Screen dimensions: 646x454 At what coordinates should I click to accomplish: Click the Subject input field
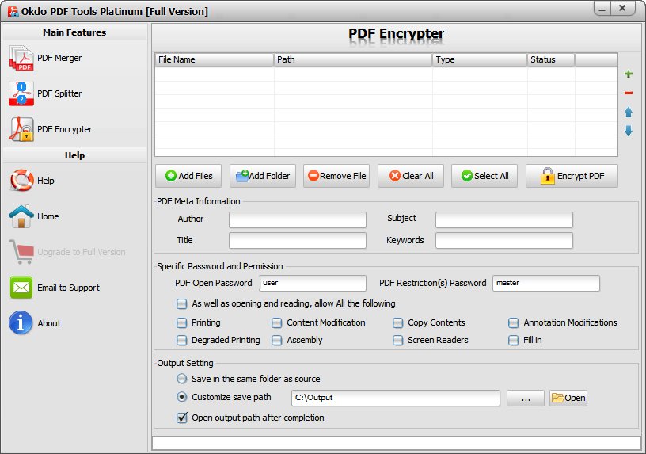point(504,219)
